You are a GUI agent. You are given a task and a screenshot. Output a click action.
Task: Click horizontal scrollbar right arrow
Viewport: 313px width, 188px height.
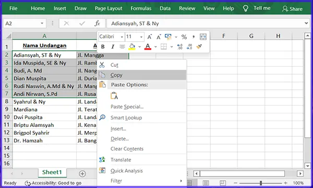(300, 173)
